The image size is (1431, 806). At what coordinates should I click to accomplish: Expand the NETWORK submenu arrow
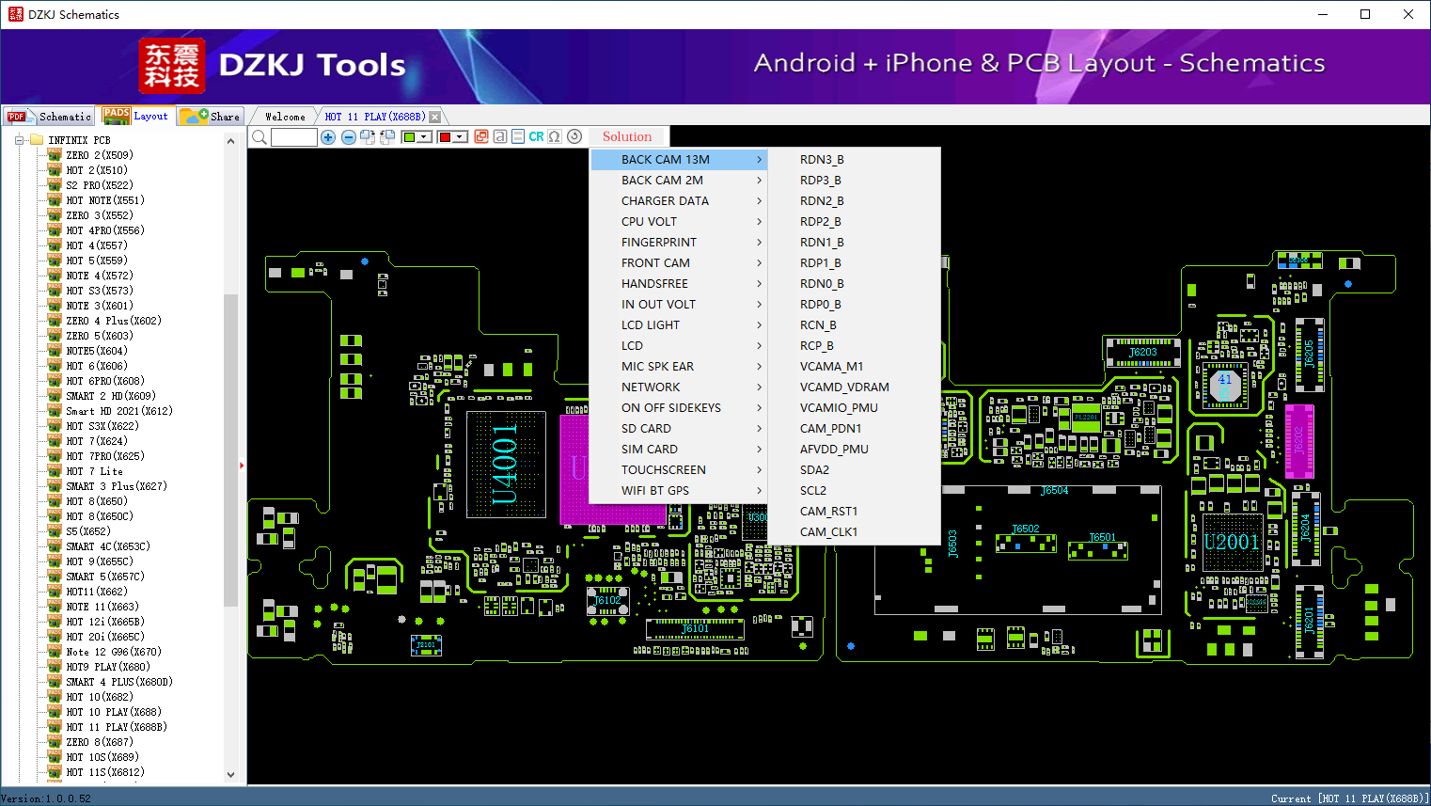pyautogui.click(x=759, y=387)
